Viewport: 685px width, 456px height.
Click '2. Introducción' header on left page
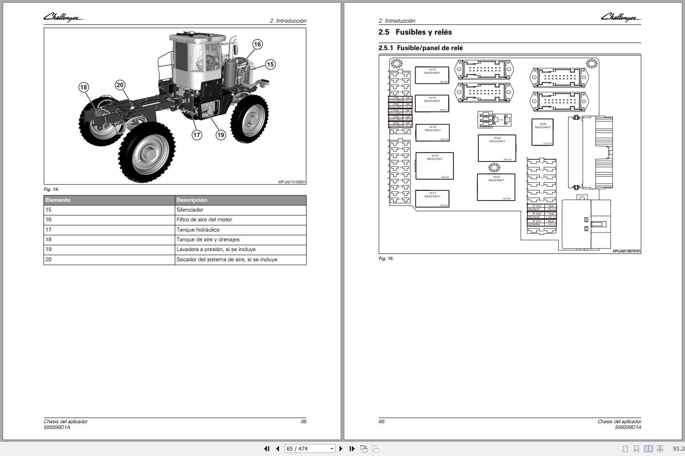(x=288, y=21)
